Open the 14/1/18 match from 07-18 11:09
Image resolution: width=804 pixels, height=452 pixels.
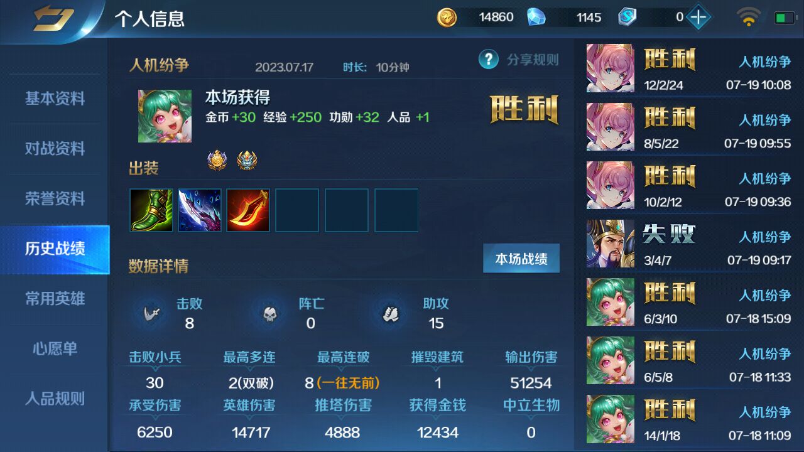coord(689,419)
